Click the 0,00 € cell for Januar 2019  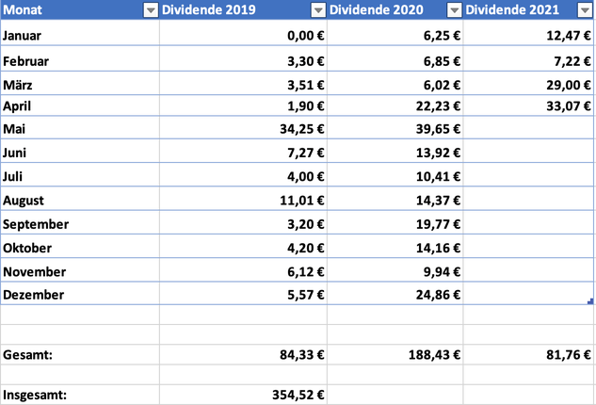[x=243, y=33]
